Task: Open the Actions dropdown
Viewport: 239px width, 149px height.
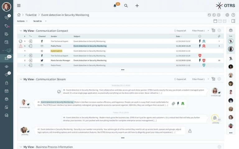Action: point(22,21)
